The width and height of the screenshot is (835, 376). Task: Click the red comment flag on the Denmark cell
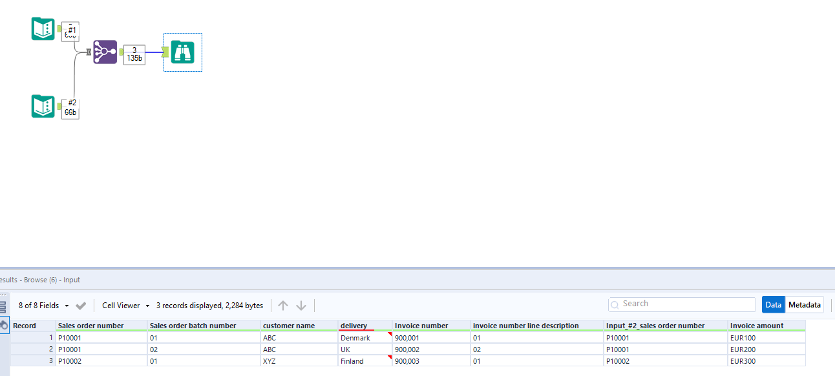click(388, 333)
